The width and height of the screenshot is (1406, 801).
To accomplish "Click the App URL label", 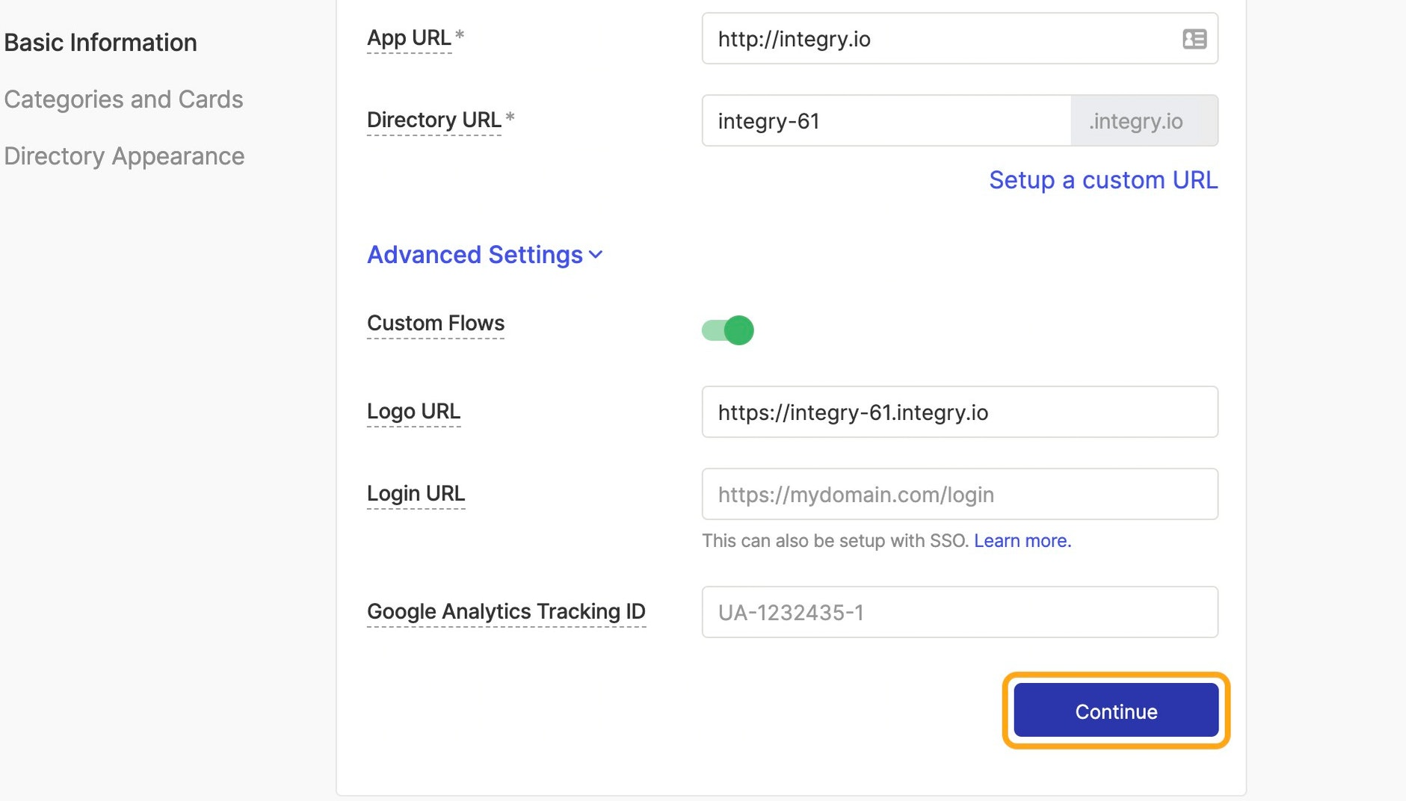I will pos(409,37).
